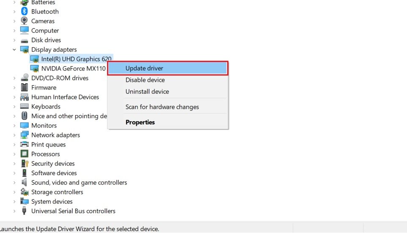
Task: Expand Sound, video and game controllers arrow
Action: coord(14,182)
